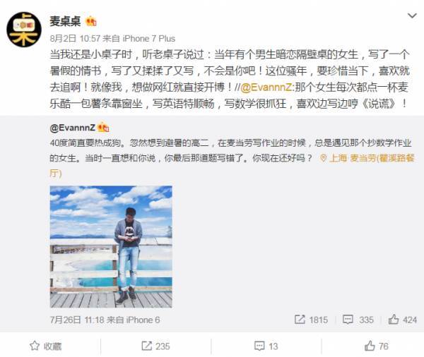Viewport: 424px width, 357px height.
Task: Expand the post options chevron at top right
Action: click(x=412, y=16)
